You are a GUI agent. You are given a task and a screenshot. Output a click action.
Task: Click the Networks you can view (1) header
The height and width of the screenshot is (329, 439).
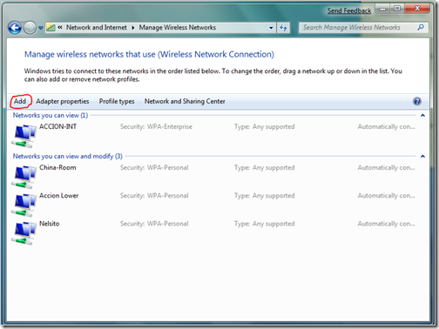51,116
